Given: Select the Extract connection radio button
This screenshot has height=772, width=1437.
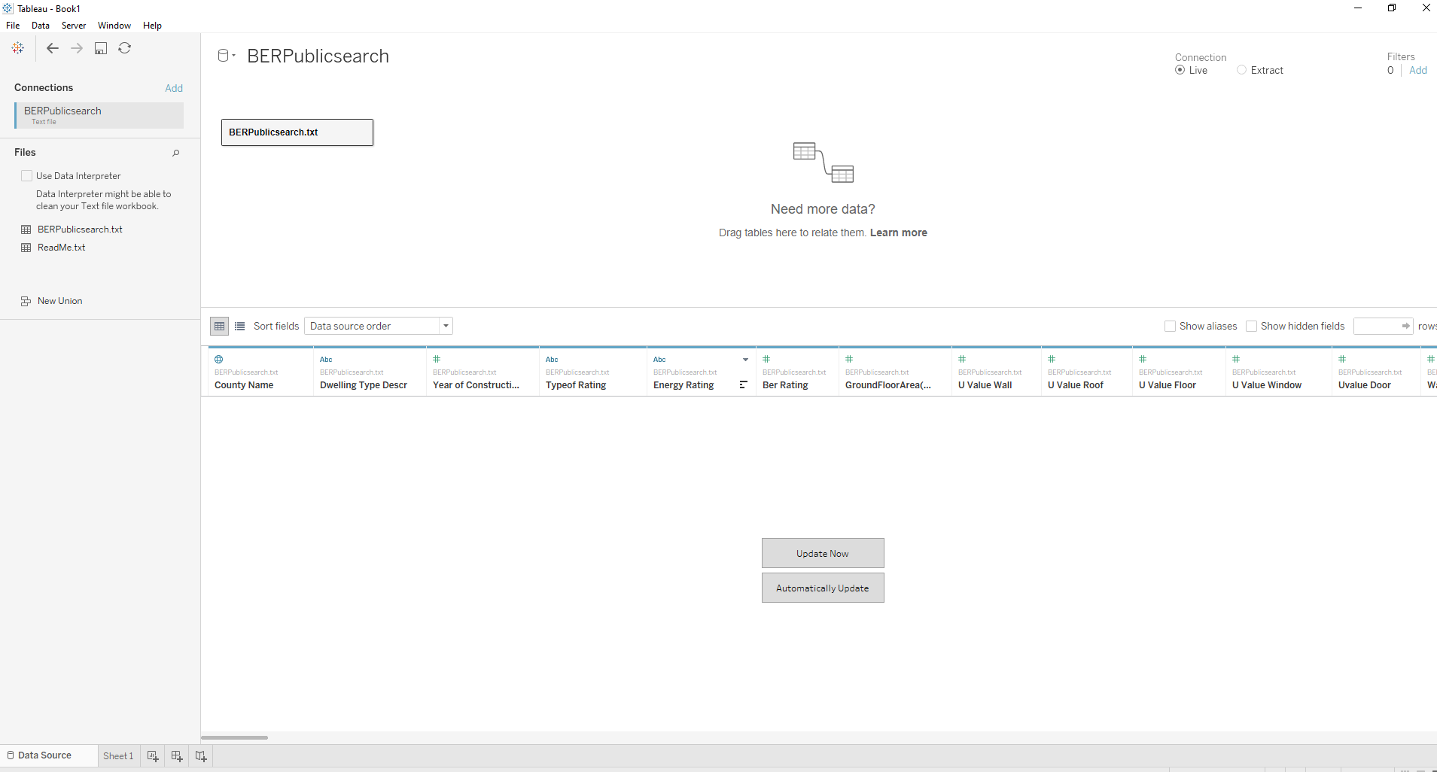Looking at the screenshot, I should tap(1241, 70).
